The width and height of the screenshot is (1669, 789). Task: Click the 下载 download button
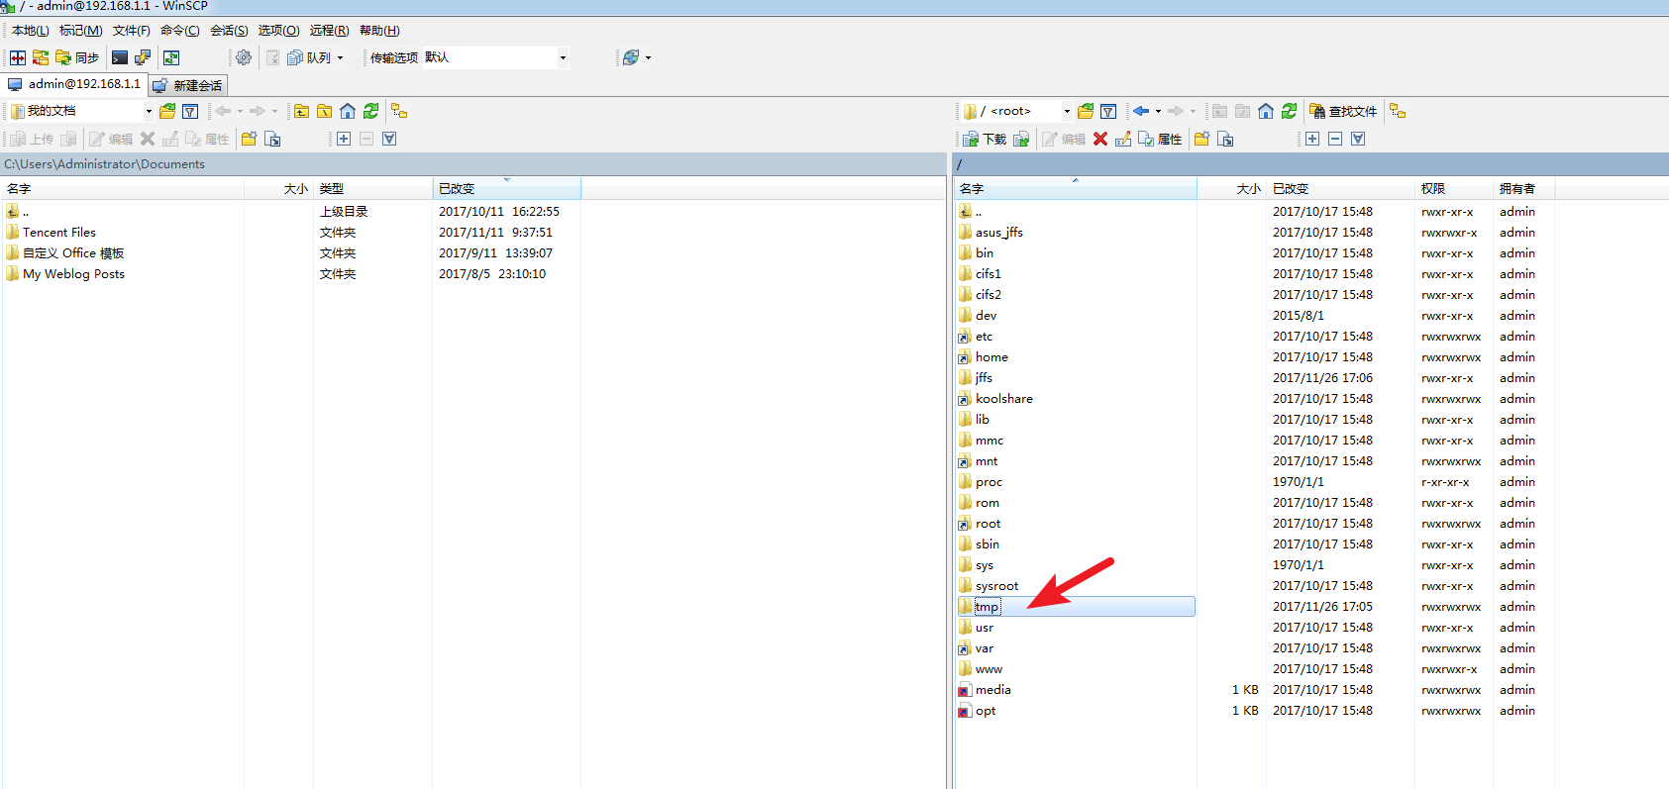pos(985,139)
